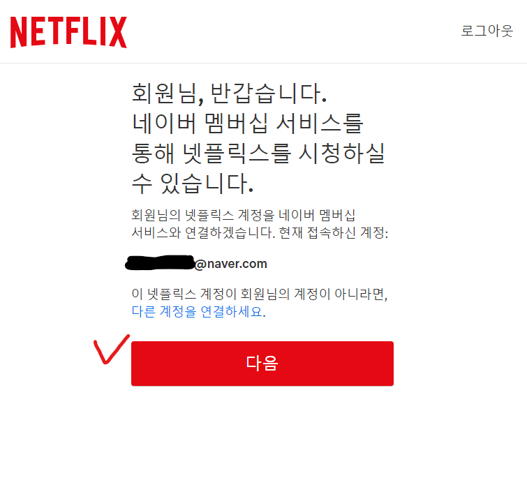Screen dimensions: 527x485
Task: Click the sentence 이 넷플릭스 계정이 회원님의 계정이 아니라면,
Action: coord(260,294)
